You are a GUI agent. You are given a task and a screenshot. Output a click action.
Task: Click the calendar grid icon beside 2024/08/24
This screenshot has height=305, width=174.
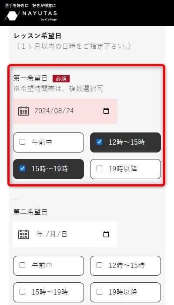(x=23, y=111)
